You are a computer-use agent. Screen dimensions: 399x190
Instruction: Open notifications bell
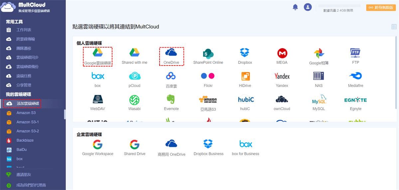[x=295, y=7]
